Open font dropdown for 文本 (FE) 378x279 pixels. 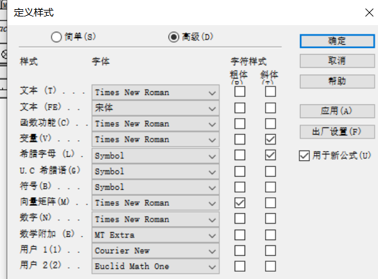155,108
